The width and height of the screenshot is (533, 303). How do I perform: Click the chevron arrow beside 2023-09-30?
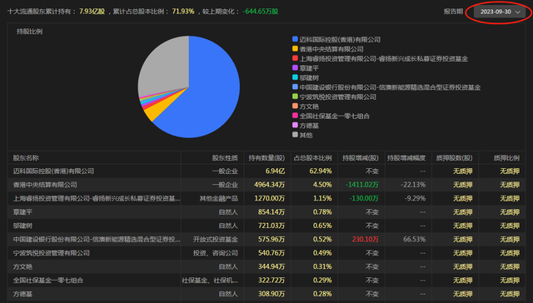[x=518, y=12]
